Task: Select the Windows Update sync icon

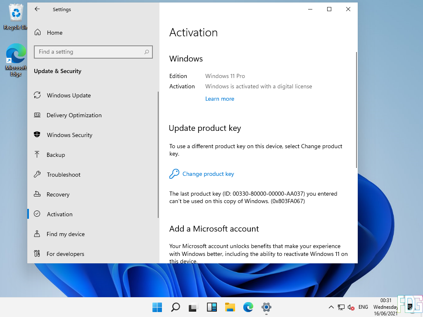Action: click(37, 95)
